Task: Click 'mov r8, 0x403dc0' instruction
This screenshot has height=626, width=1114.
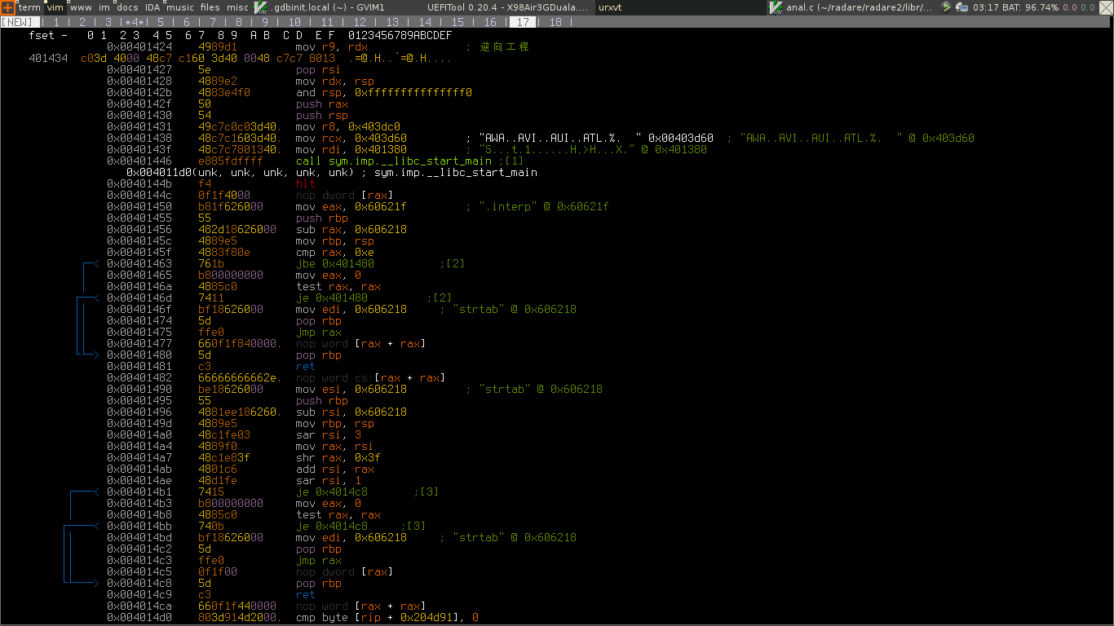Action: tap(348, 127)
